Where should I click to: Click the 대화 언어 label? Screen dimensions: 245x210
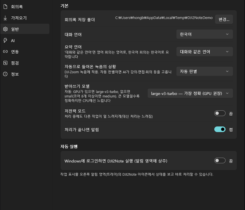coord(73,34)
